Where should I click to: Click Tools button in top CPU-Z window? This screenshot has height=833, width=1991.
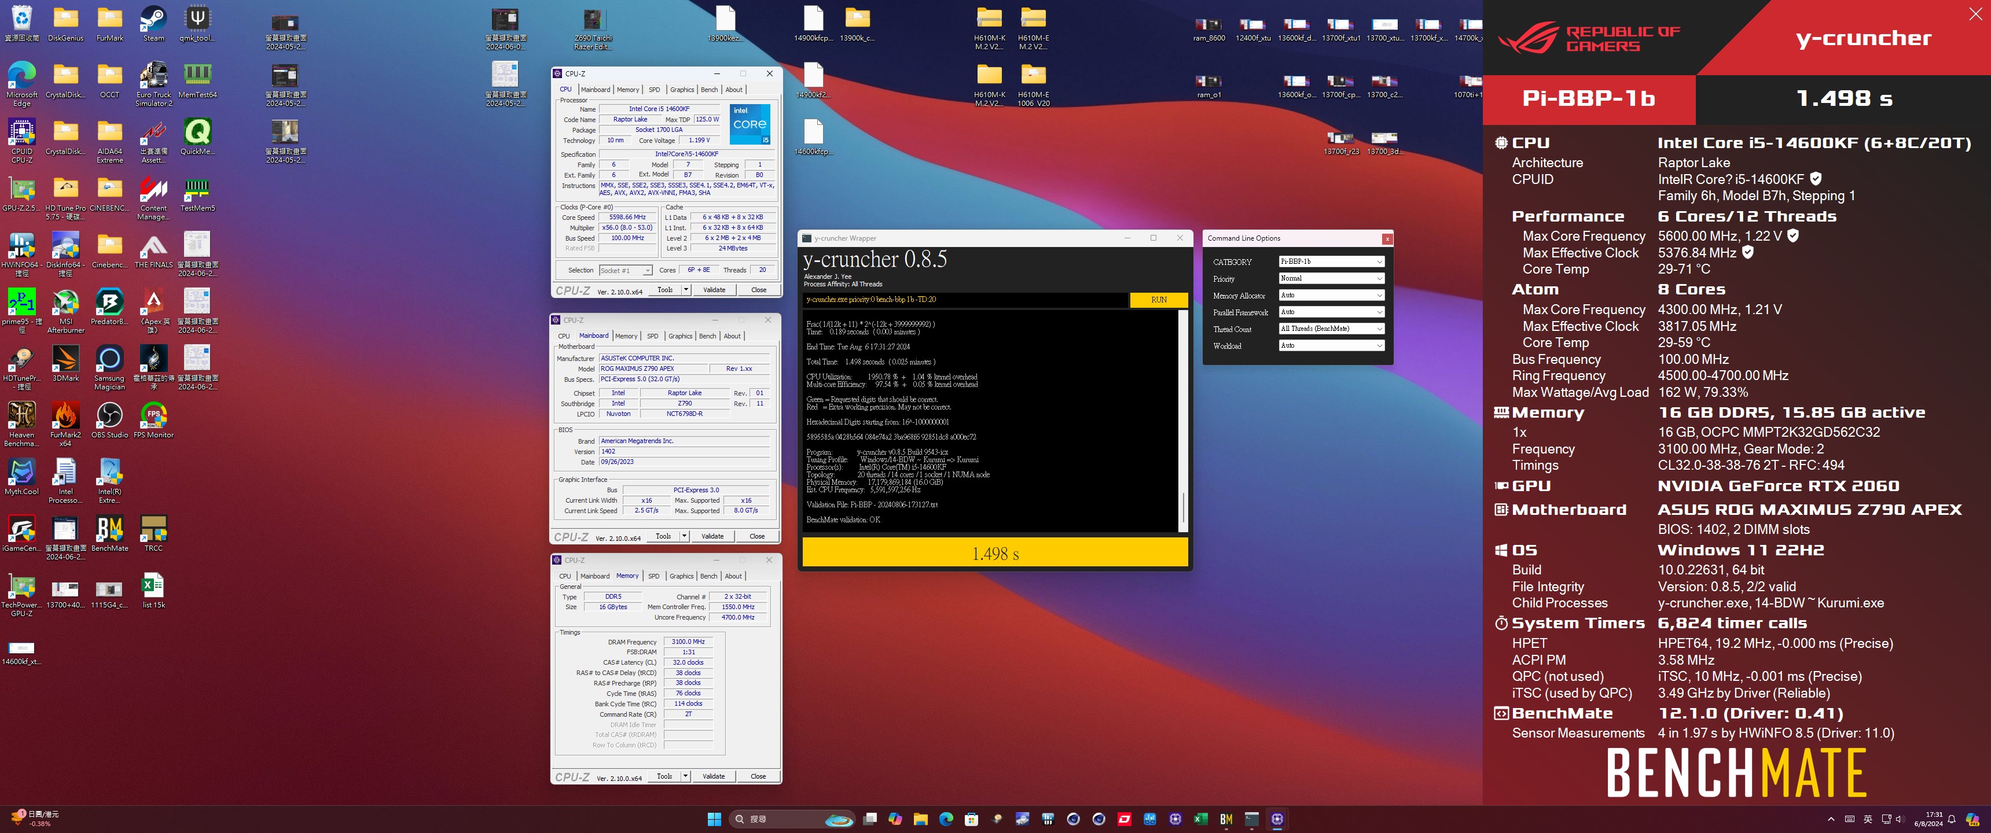(x=664, y=290)
